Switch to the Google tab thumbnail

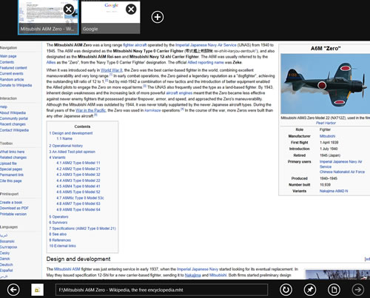click(x=110, y=17)
